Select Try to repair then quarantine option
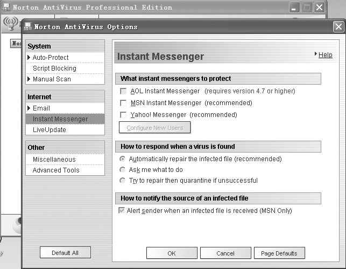This screenshot has height=269, width=346. [123, 181]
